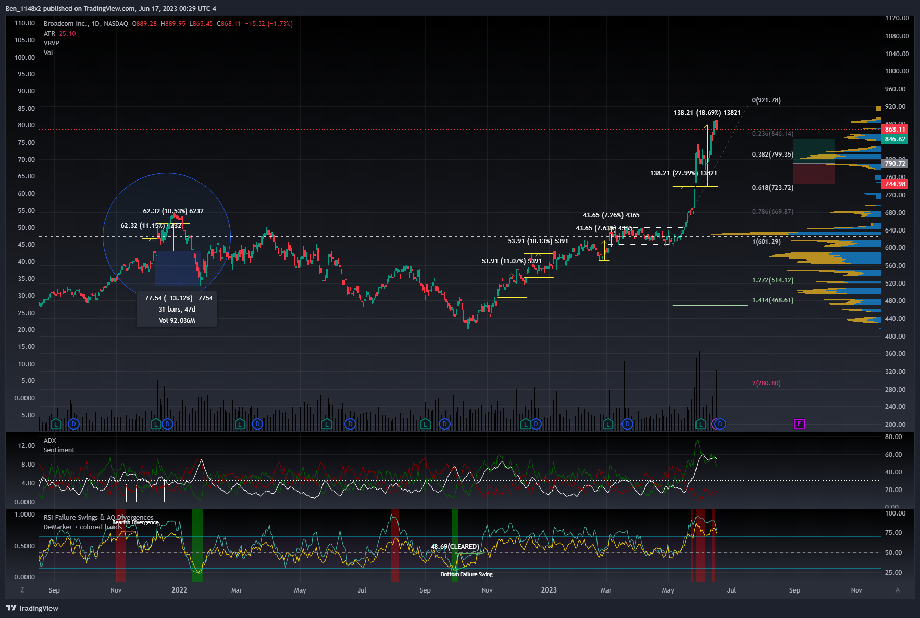Click the dividend D marker from late December 2021
Screen dimensions: 920x618
[167, 424]
